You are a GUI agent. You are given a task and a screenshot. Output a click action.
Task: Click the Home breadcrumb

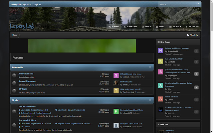coord(15,35)
